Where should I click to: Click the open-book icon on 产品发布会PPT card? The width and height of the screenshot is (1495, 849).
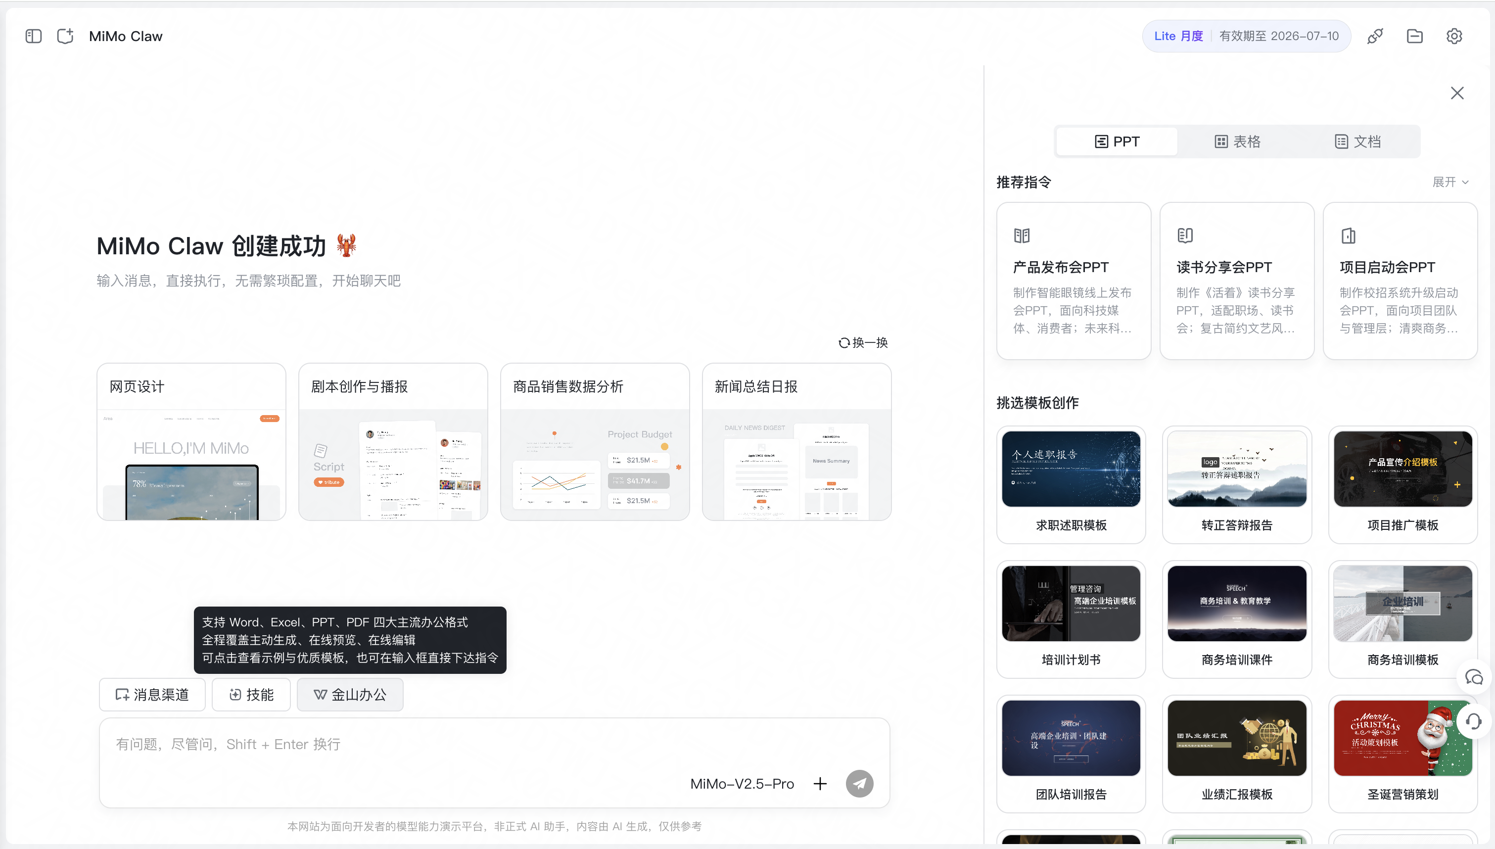tap(1022, 236)
